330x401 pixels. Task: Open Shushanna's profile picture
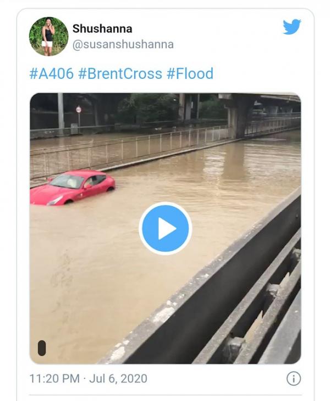(48, 36)
